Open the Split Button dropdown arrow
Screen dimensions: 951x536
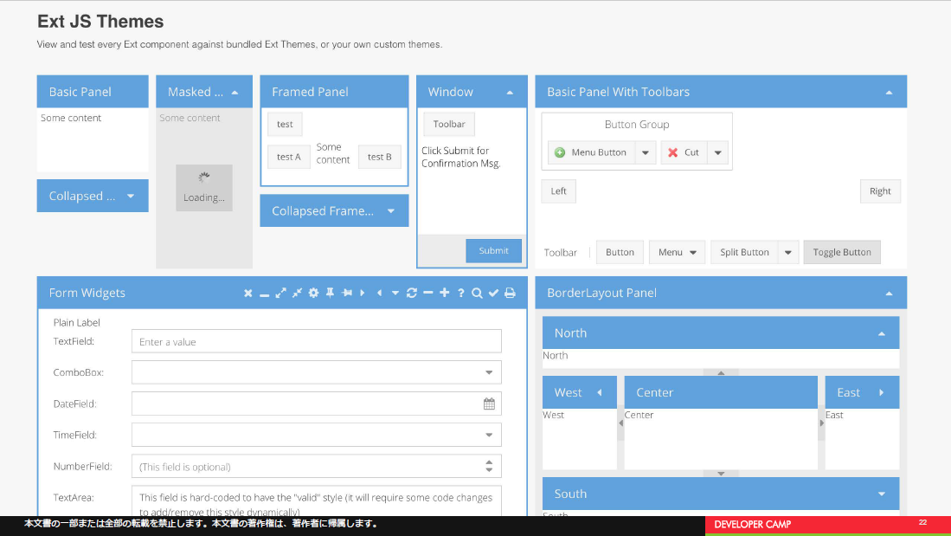pyautogui.click(x=787, y=252)
